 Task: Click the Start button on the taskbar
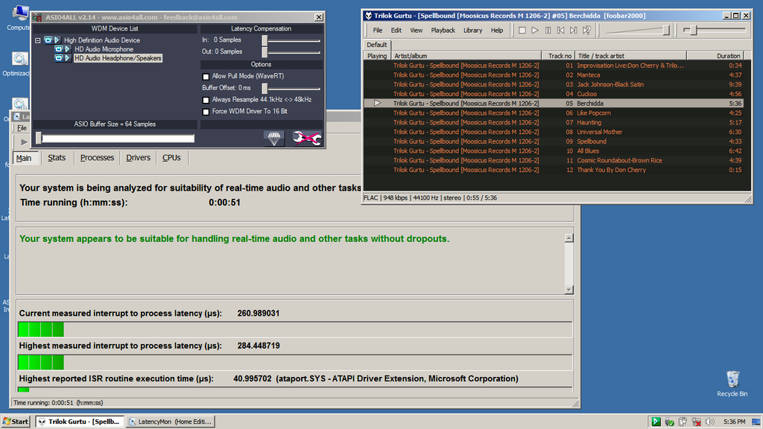tap(16, 422)
